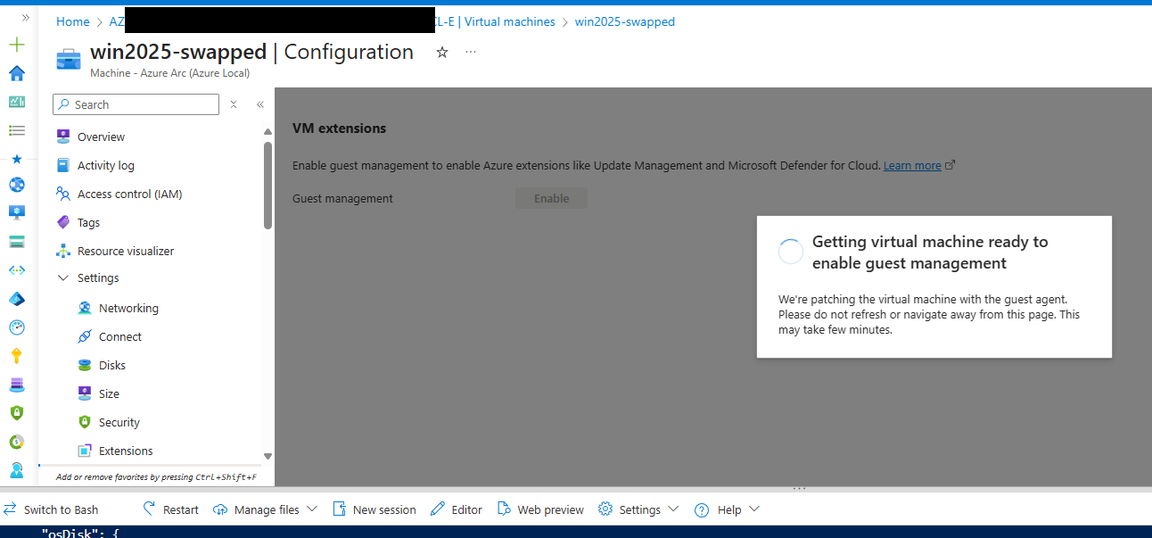Open the Manage files dropdown
This screenshot has height=538, width=1152.
[x=266, y=509]
